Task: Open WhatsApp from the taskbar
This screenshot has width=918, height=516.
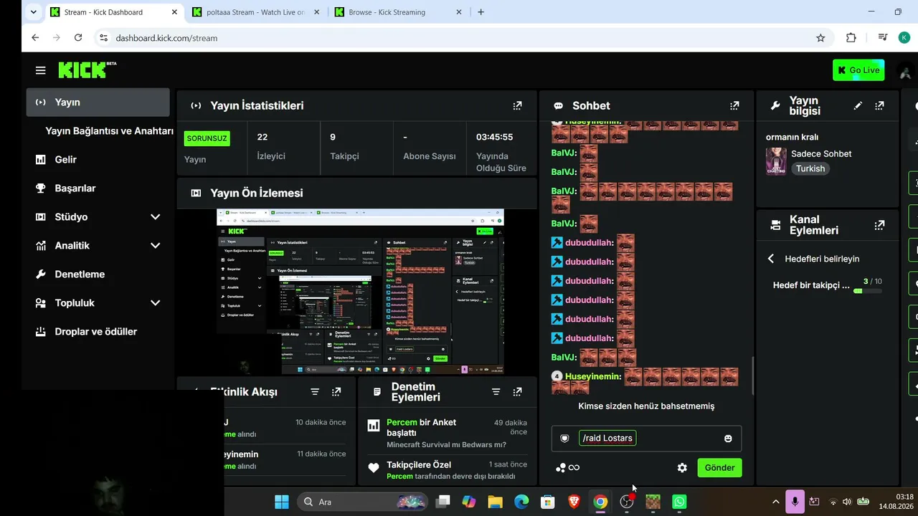Action: (x=679, y=502)
